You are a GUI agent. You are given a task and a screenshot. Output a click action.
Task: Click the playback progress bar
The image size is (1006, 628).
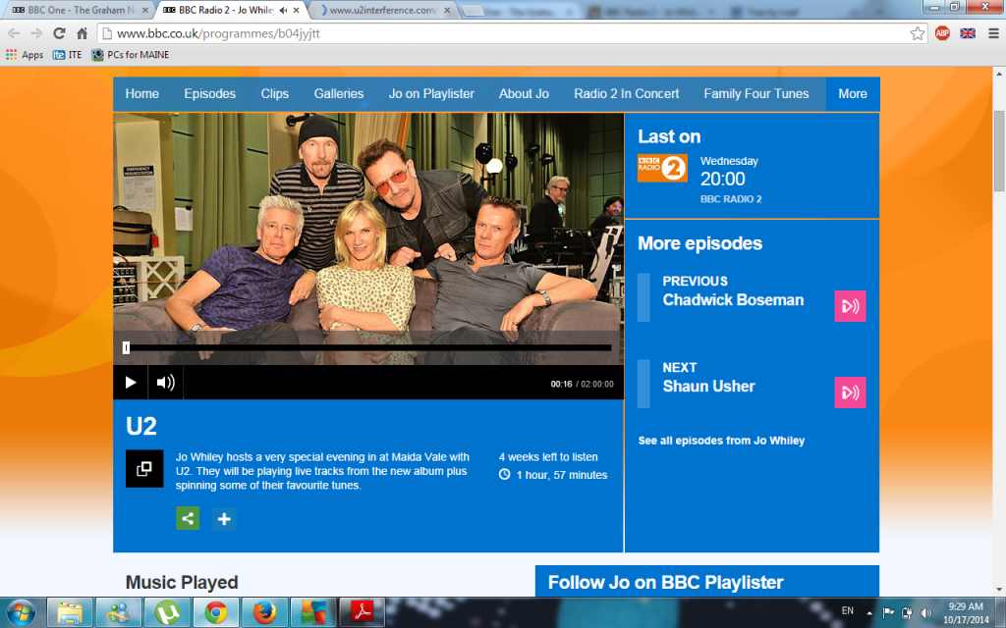point(367,348)
